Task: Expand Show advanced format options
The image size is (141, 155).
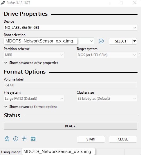Action: (x=31, y=107)
